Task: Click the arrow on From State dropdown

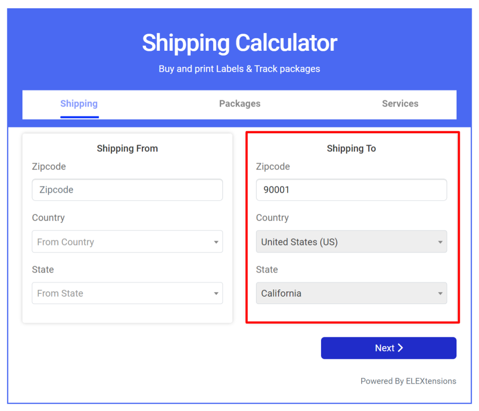Action: pos(216,294)
